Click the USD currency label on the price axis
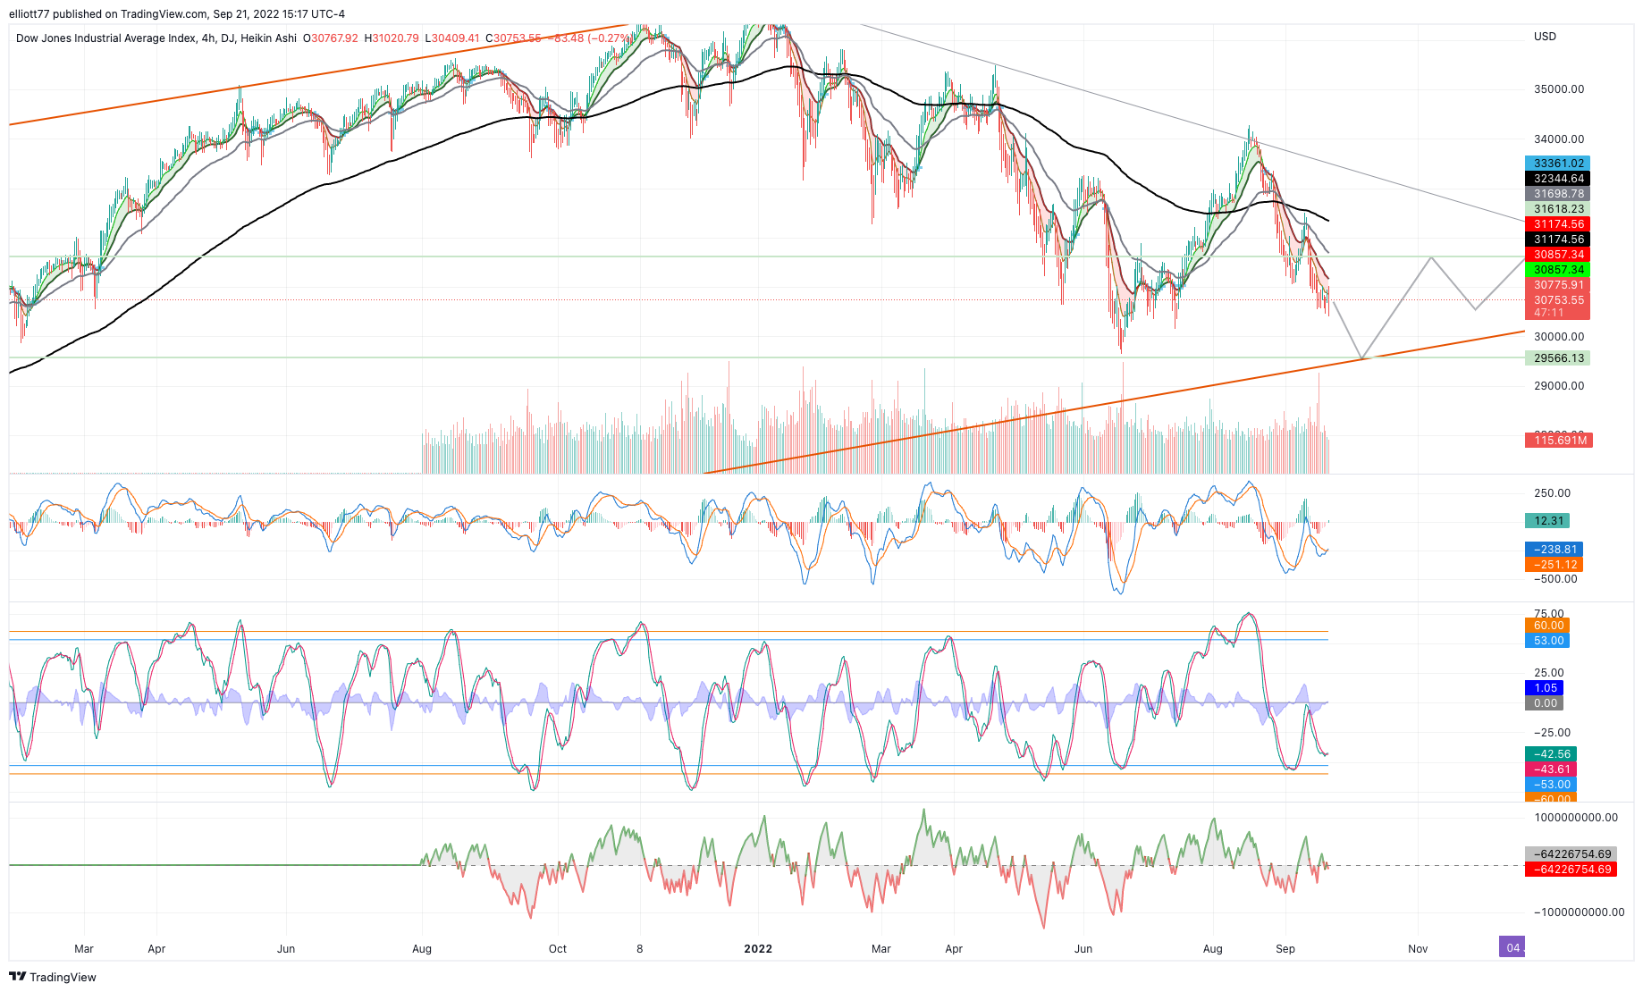Viewport: 1643px width, 992px height. pos(1545,37)
